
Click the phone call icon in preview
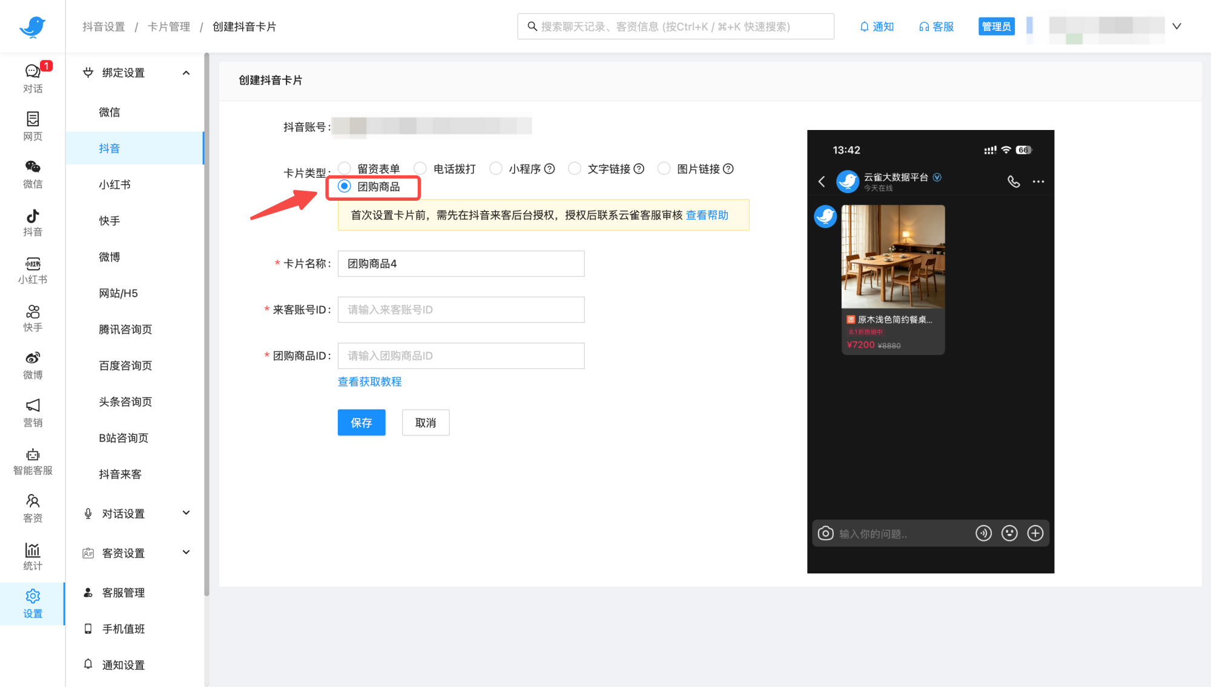[1014, 181]
